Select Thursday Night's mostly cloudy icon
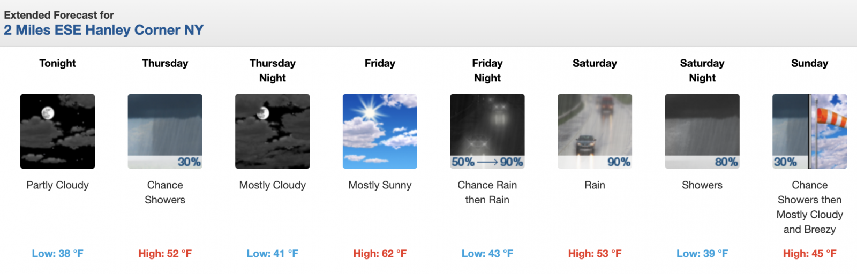857x274 pixels. (272, 131)
